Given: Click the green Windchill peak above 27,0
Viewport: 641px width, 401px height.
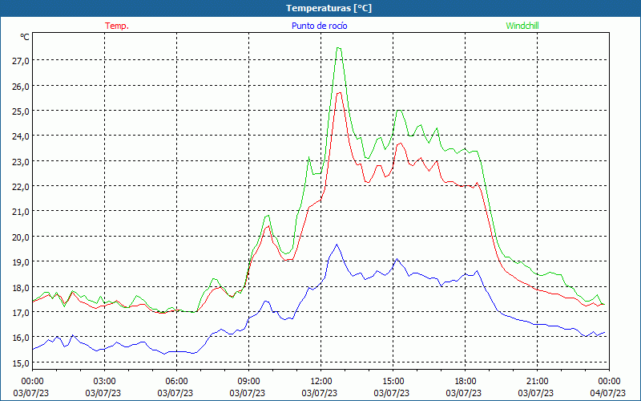Looking at the screenshot, I should click(x=338, y=48).
